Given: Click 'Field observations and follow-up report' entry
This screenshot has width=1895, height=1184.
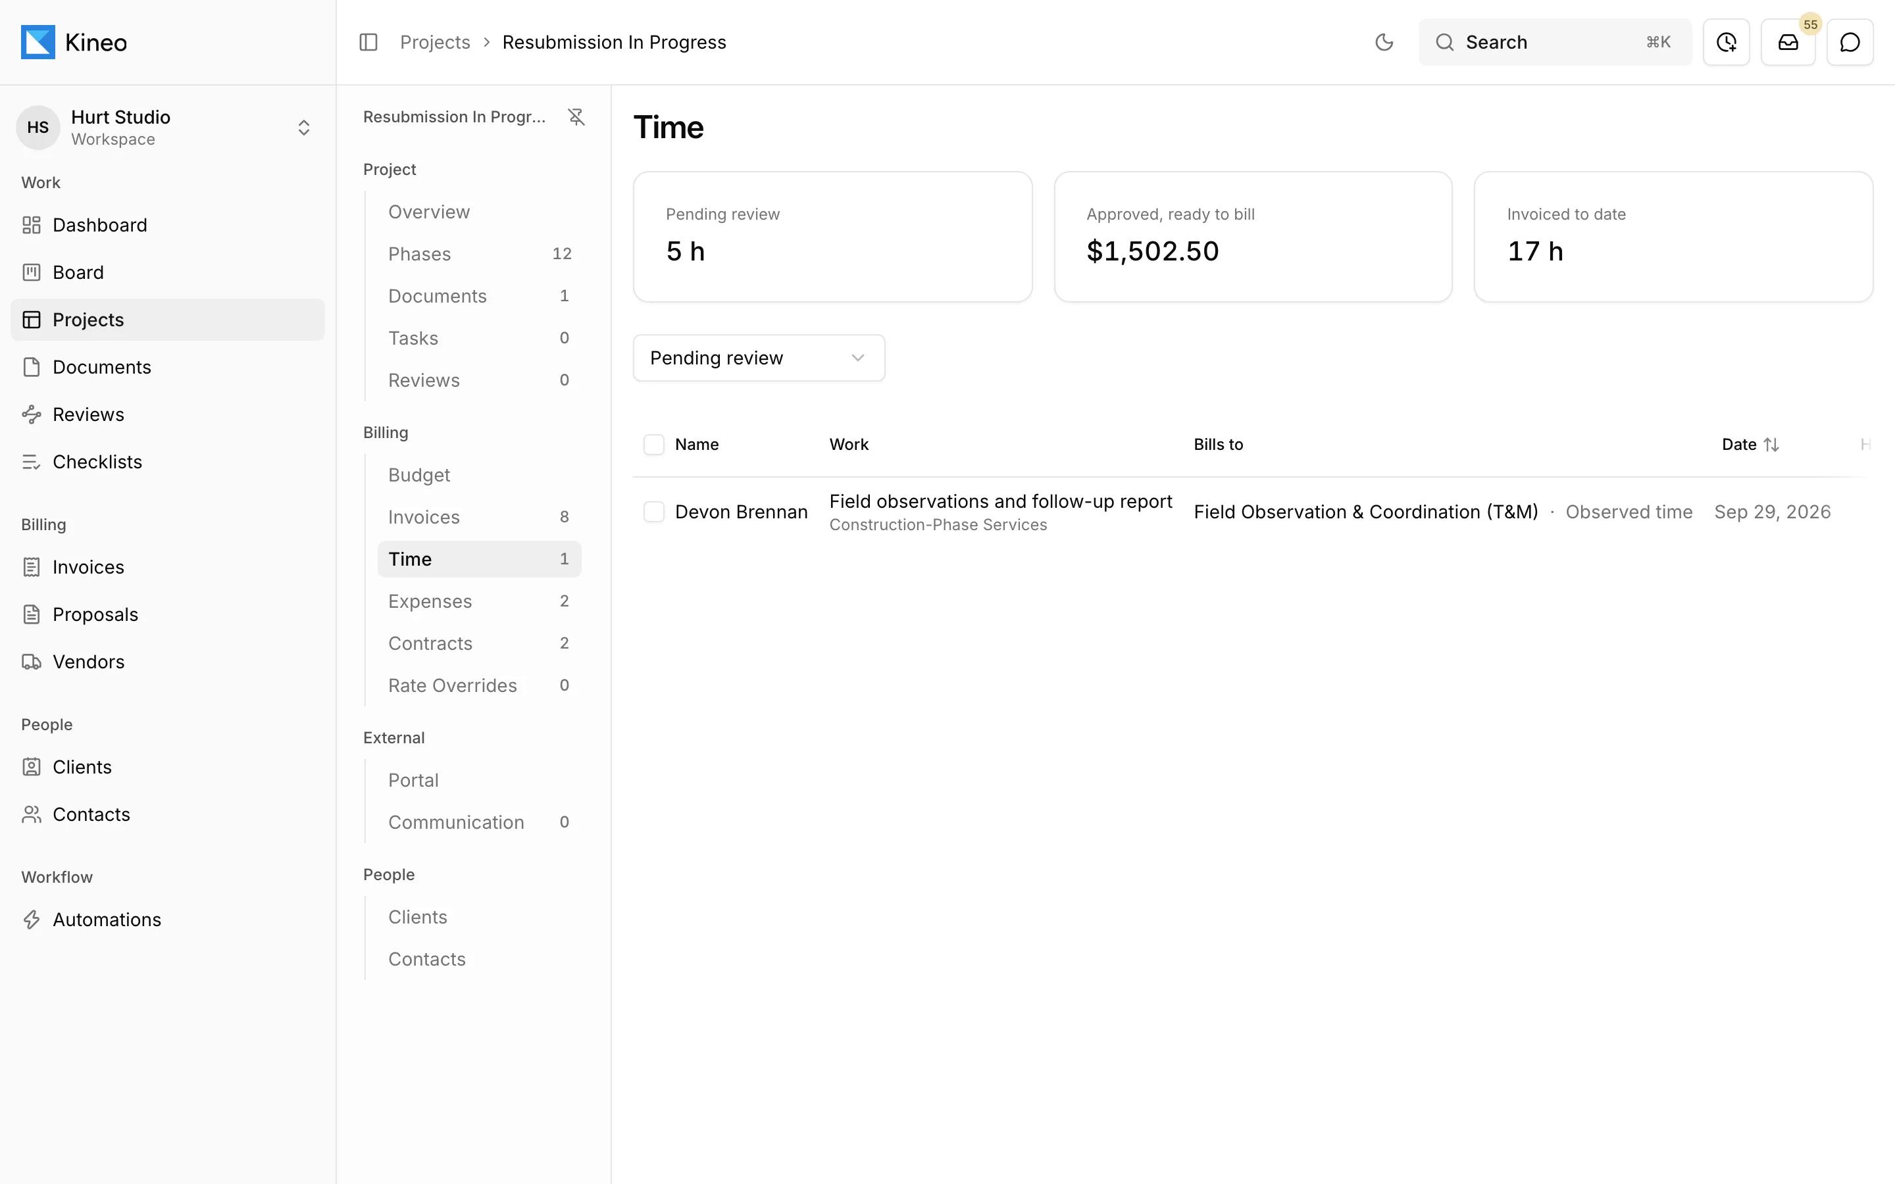Looking at the screenshot, I should tap(1000, 501).
